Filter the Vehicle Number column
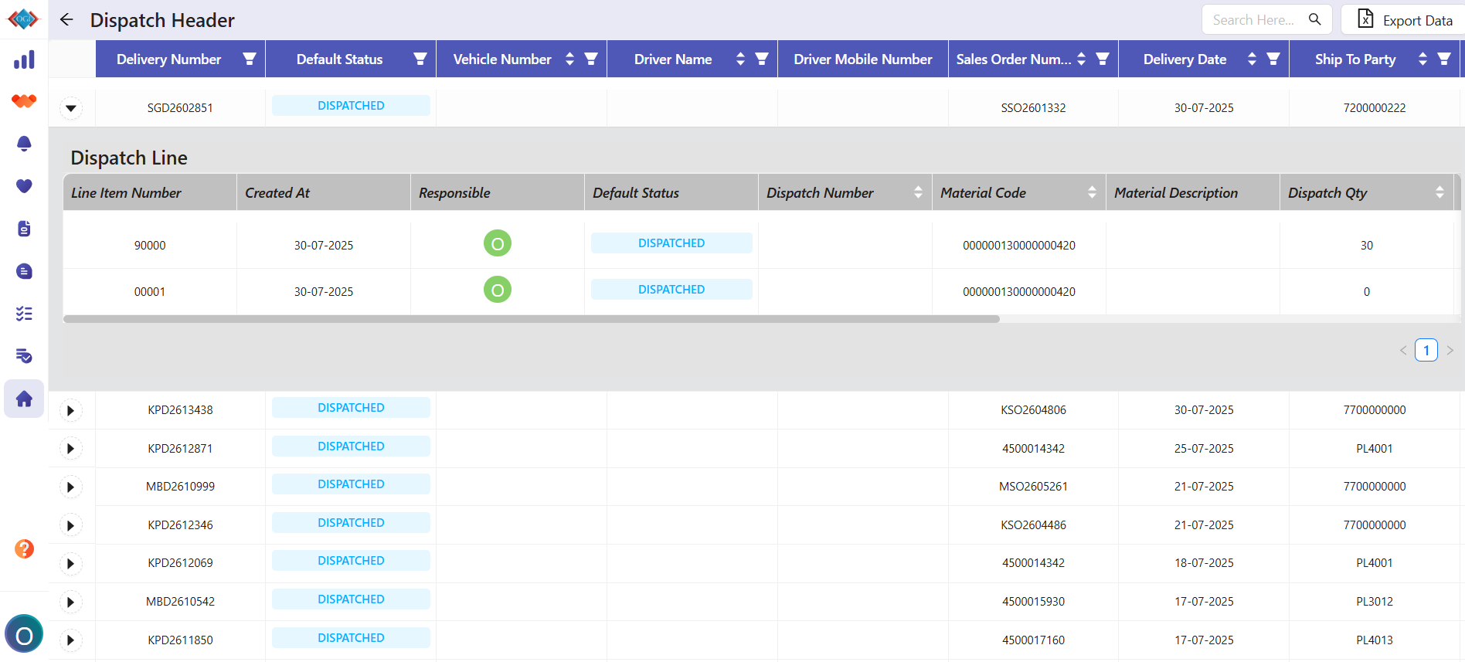 click(x=591, y=59)
